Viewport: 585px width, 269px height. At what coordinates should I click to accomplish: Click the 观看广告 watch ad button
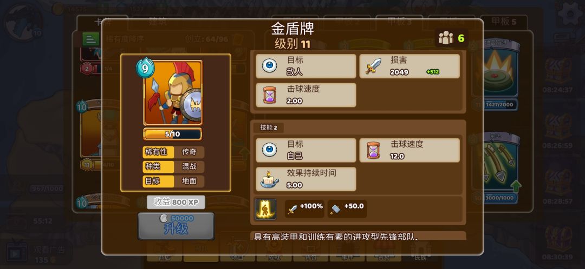tap(37, 253)
